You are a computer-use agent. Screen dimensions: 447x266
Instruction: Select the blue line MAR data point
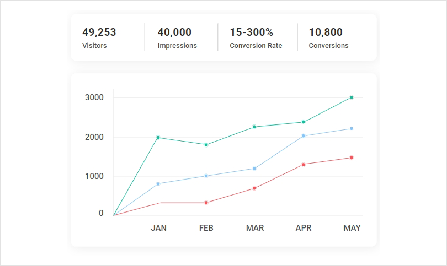254,169
